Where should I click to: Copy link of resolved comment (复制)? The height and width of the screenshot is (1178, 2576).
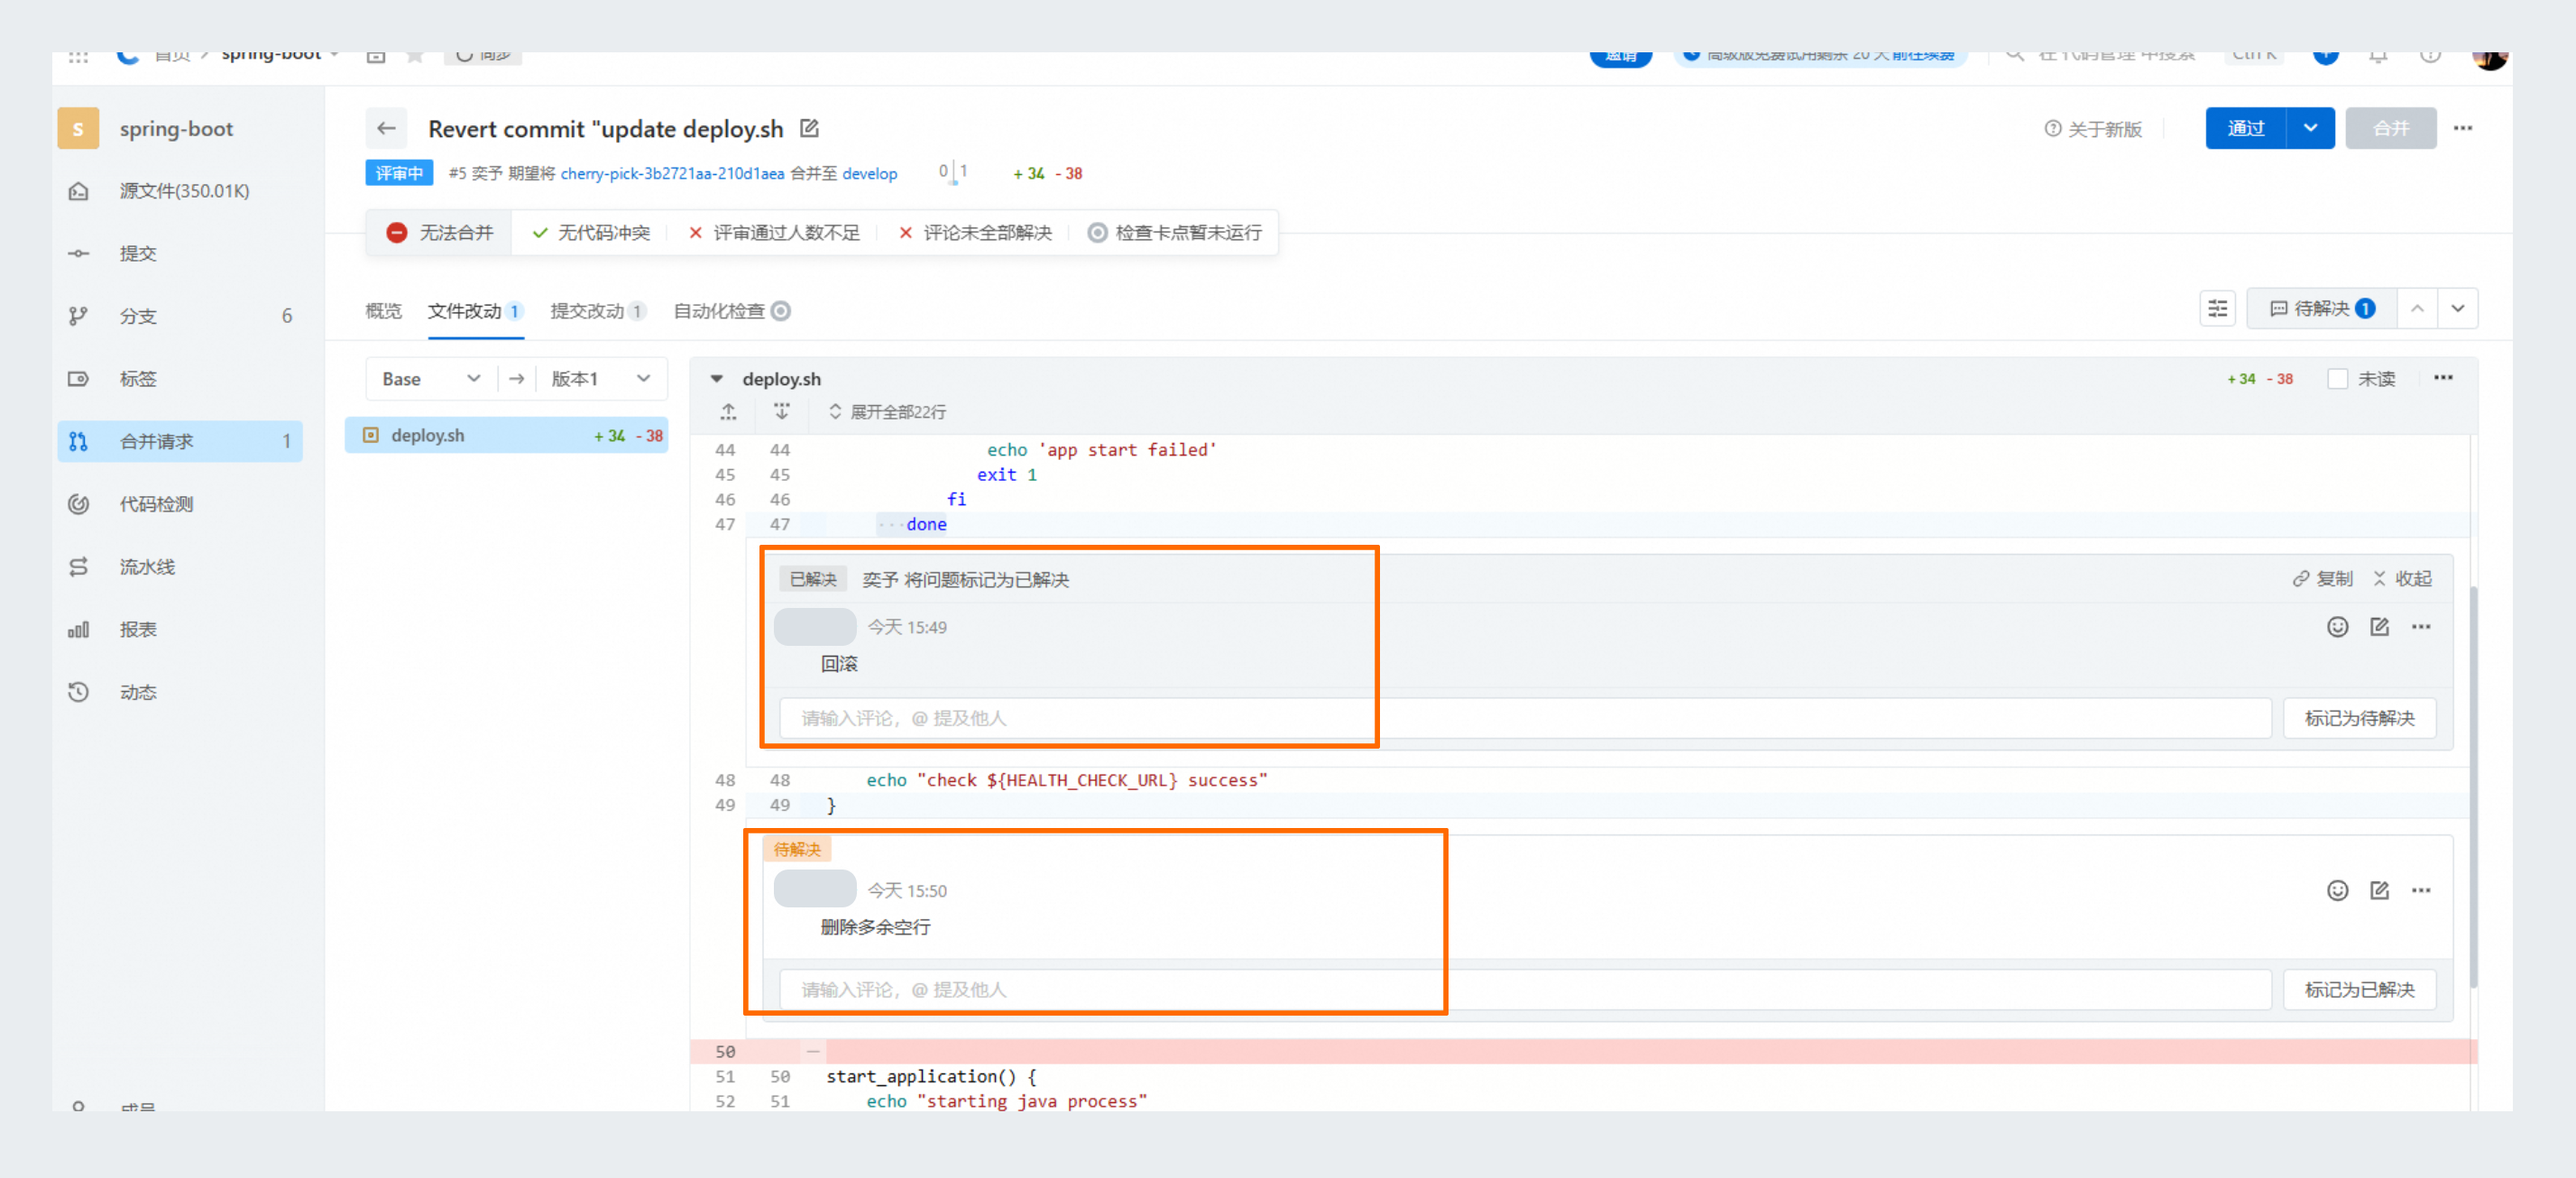(x=2323, y=578)
